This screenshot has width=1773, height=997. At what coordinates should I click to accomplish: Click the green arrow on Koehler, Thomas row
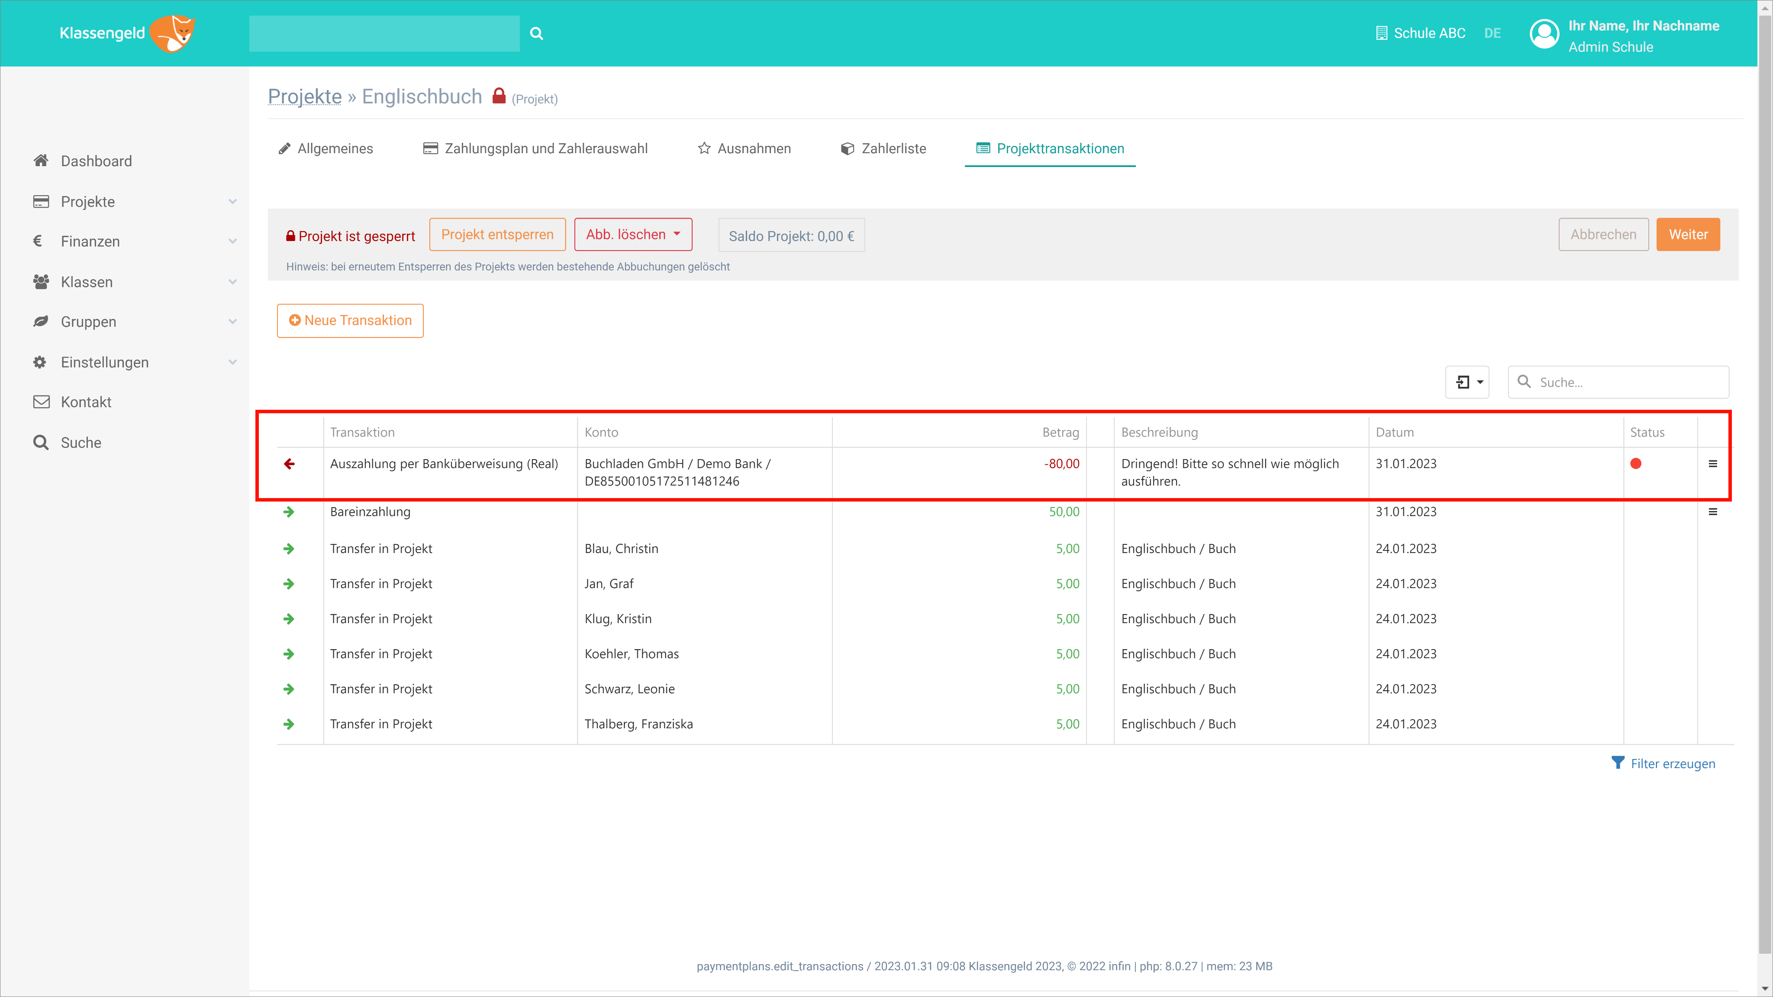click(289, 654)
